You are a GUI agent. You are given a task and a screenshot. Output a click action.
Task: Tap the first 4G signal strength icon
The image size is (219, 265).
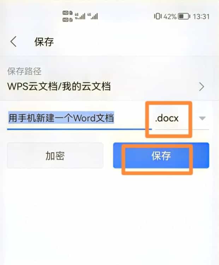click(x=80, y=16)
